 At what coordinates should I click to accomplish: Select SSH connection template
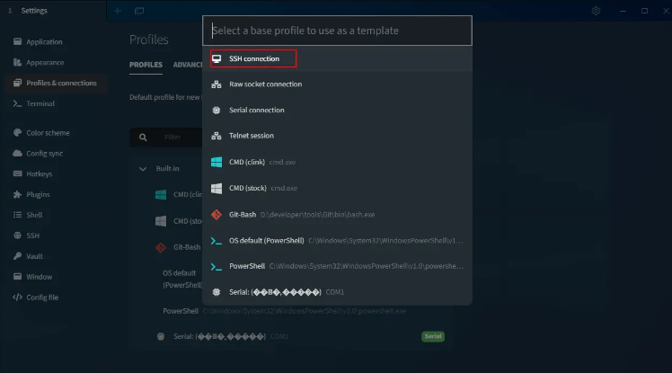[x=337, y=58]
